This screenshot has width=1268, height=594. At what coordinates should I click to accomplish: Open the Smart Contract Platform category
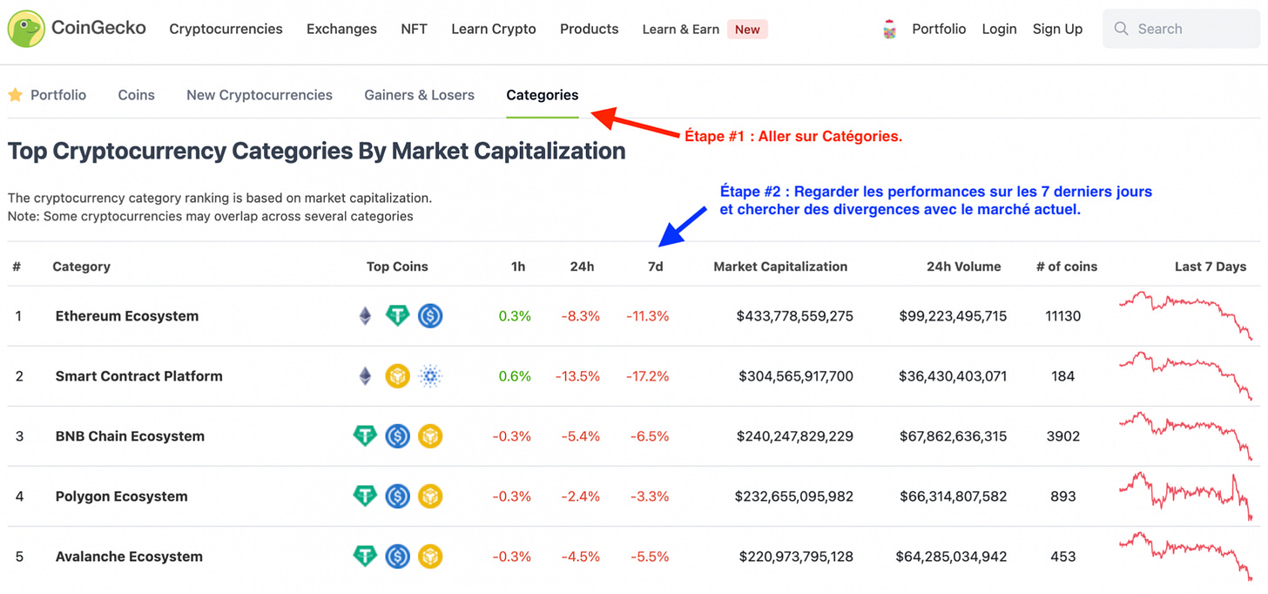(139, 375)
